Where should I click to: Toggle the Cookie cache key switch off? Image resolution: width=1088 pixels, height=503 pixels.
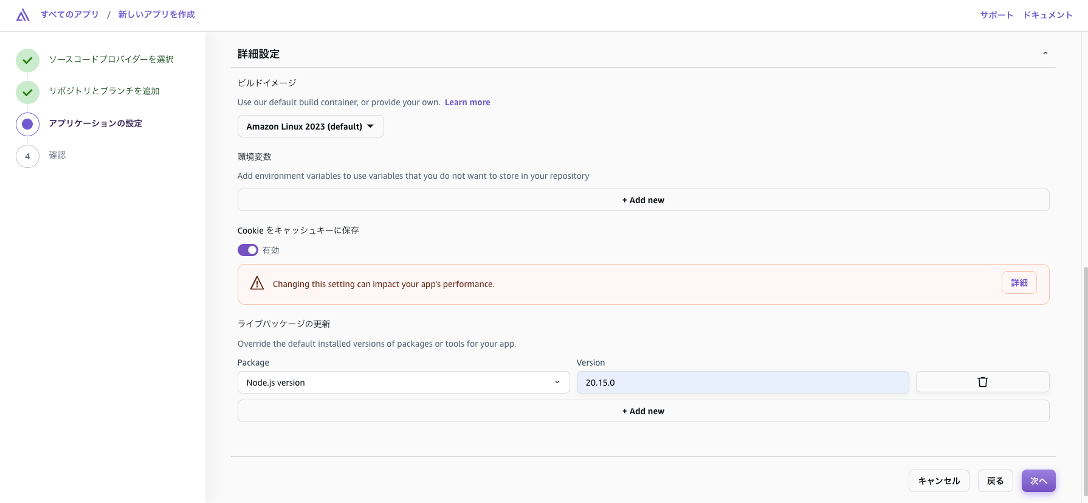pos(247,250)
